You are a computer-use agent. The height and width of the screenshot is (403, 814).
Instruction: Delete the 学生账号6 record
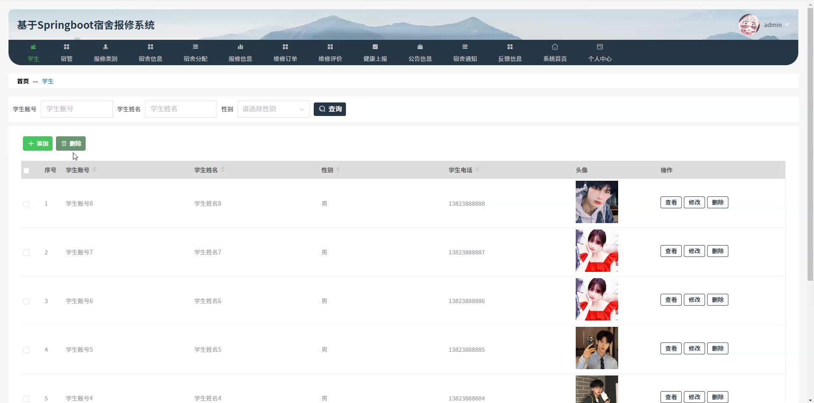coord(718,300)
